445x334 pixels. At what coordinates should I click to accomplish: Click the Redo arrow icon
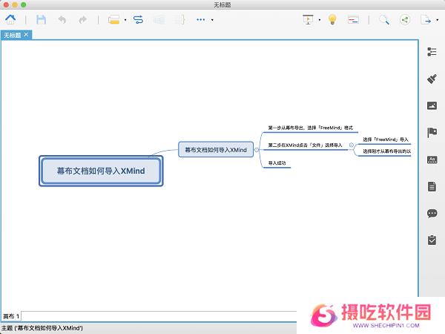tap(82, 20)
